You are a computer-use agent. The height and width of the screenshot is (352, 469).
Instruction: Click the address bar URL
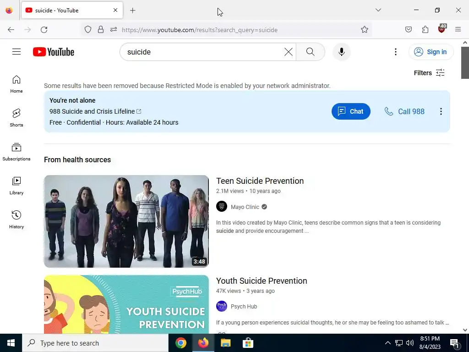tap(200, 30)
